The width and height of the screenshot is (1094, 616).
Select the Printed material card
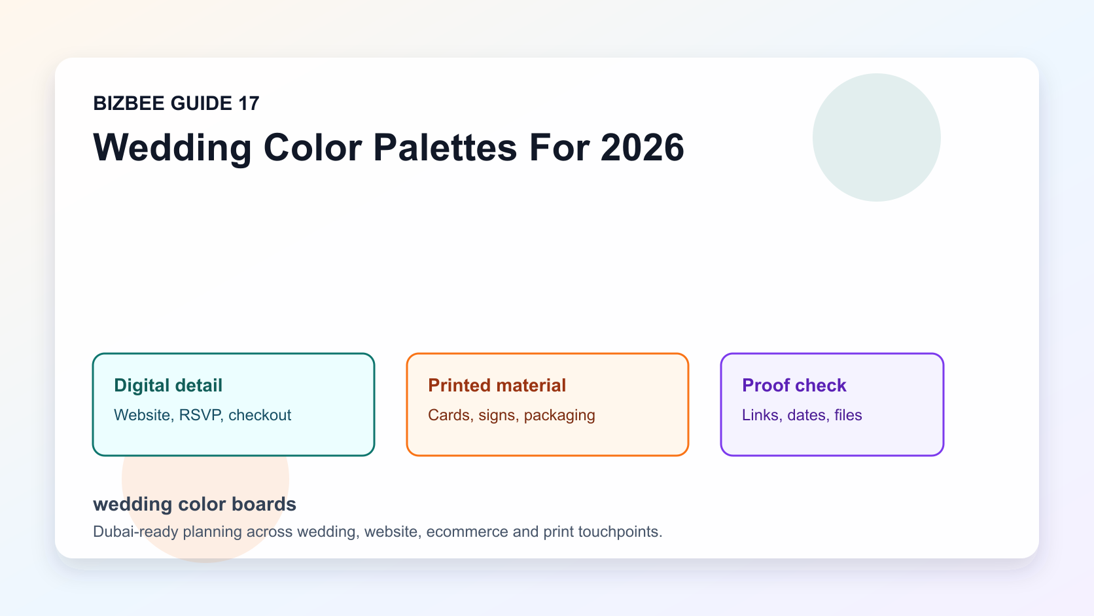[x=548, y=405]
